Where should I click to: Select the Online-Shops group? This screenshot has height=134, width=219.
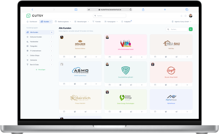[40, 55]
